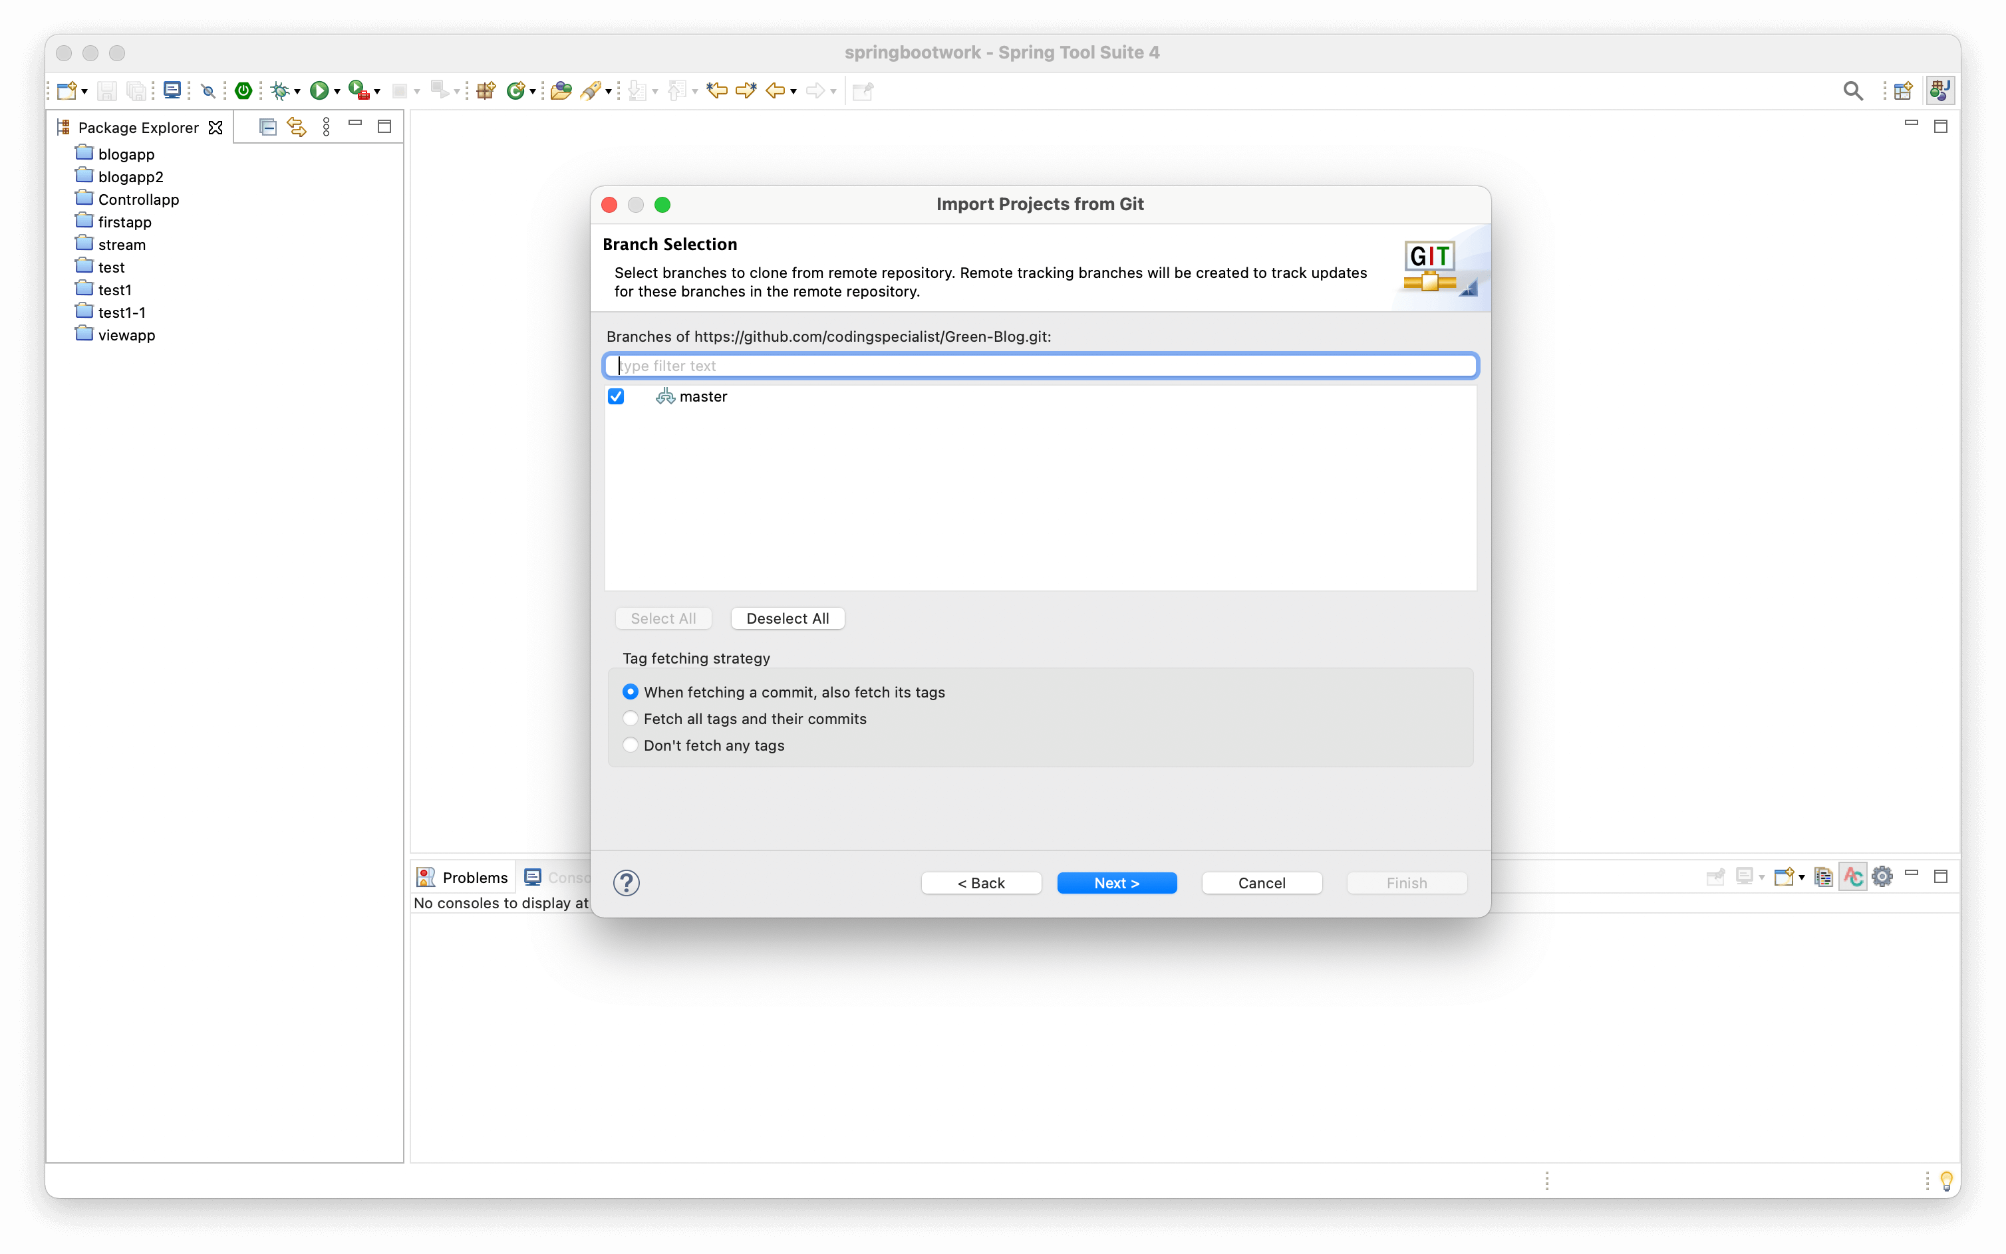
Task: Minimize the Console view panel
Action: coord(1912,873)
